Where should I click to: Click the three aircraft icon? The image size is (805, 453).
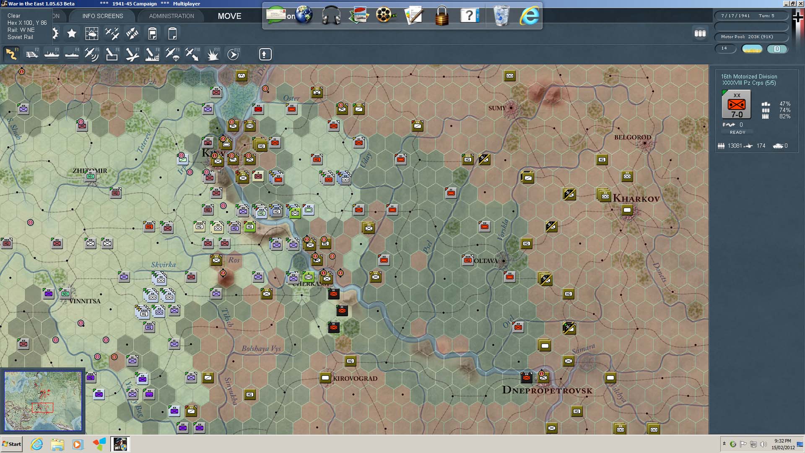[112, 33]
